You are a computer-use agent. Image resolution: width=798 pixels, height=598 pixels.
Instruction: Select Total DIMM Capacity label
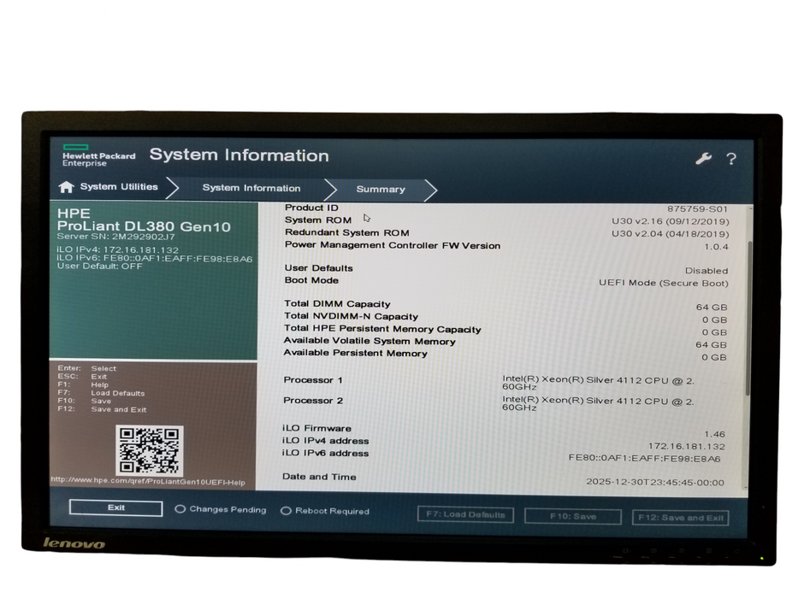337,303
